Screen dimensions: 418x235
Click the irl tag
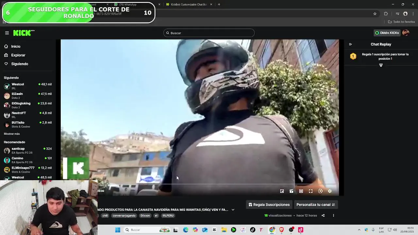(156, 216)
